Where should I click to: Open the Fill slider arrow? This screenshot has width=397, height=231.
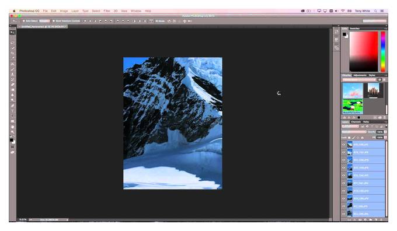385,138
